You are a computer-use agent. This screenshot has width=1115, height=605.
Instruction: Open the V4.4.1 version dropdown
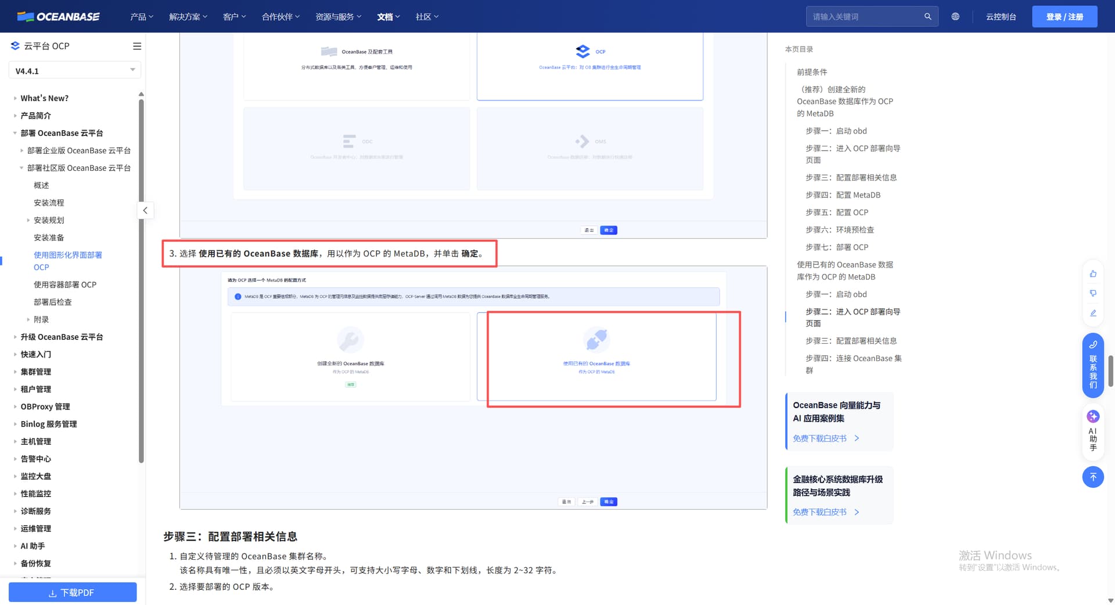click(74, 71)
